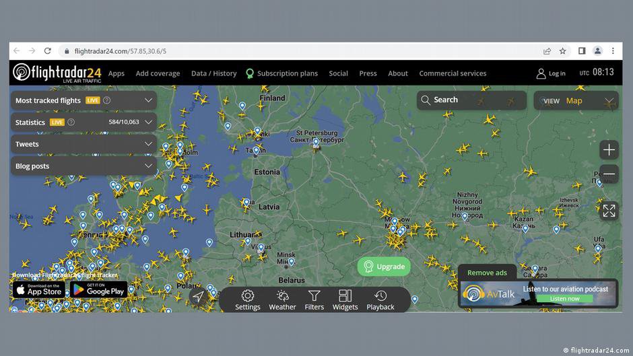Enter fullscreen map view

[609, 211]
